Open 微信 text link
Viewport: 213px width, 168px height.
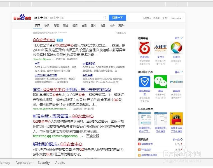160,91
